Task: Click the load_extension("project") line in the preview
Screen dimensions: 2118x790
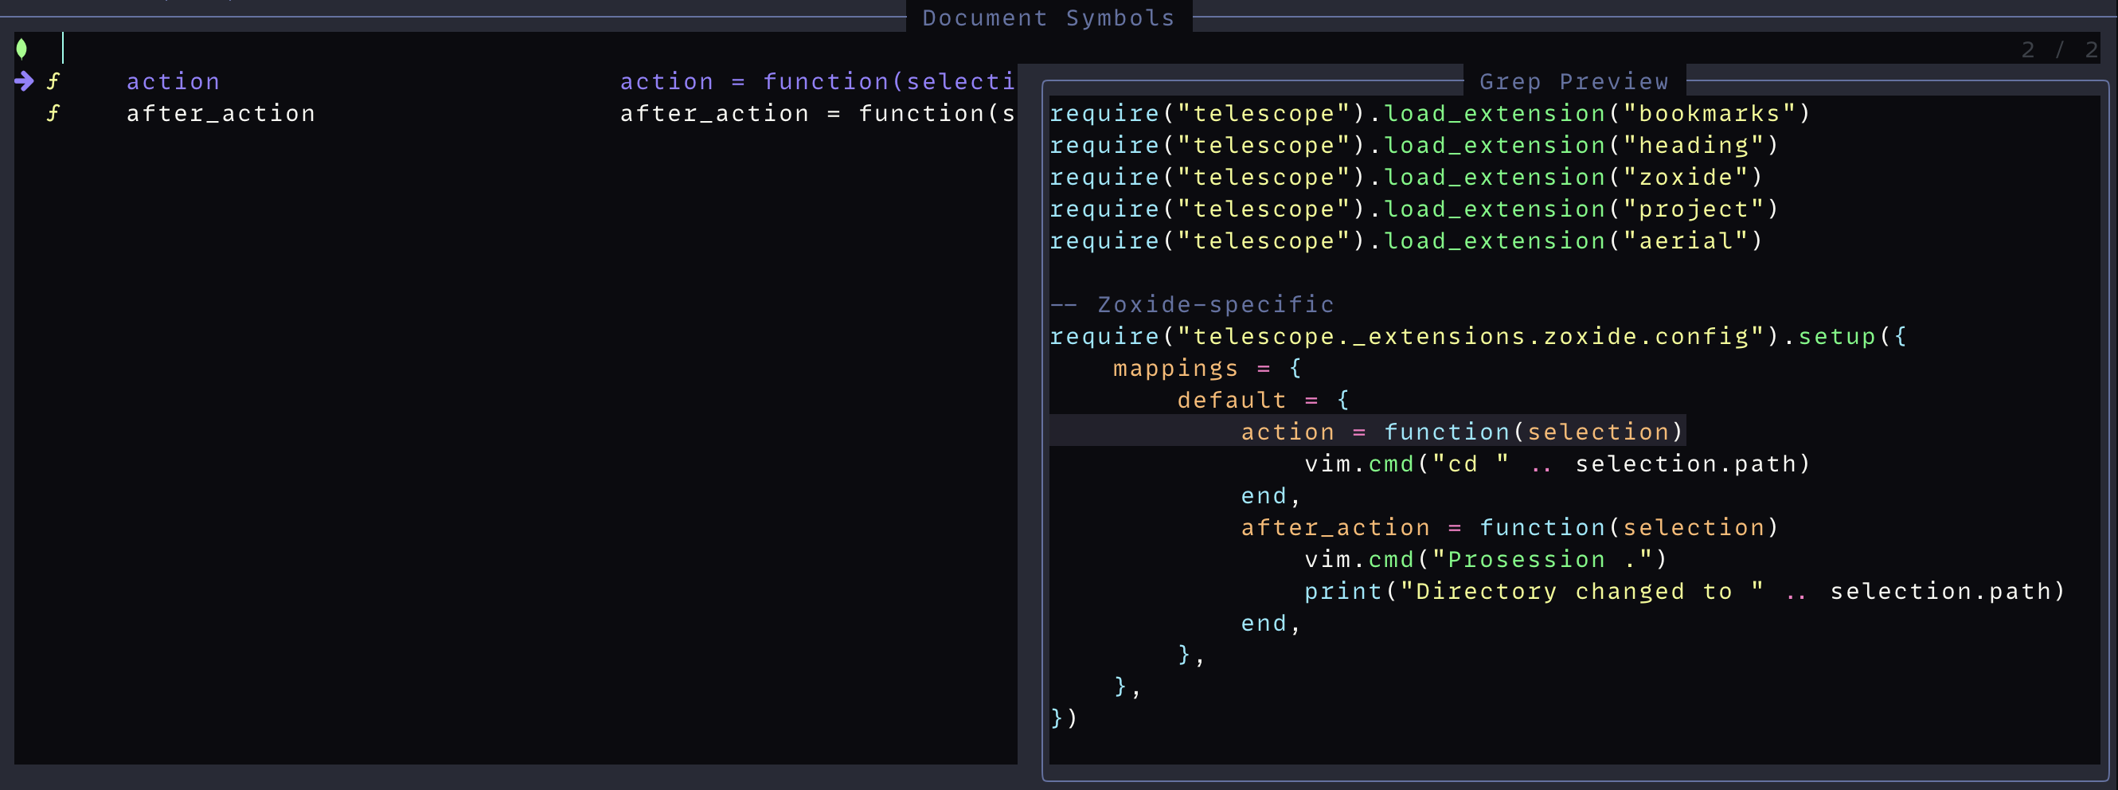Action: pyautogui.click(x=1414, y=209)
